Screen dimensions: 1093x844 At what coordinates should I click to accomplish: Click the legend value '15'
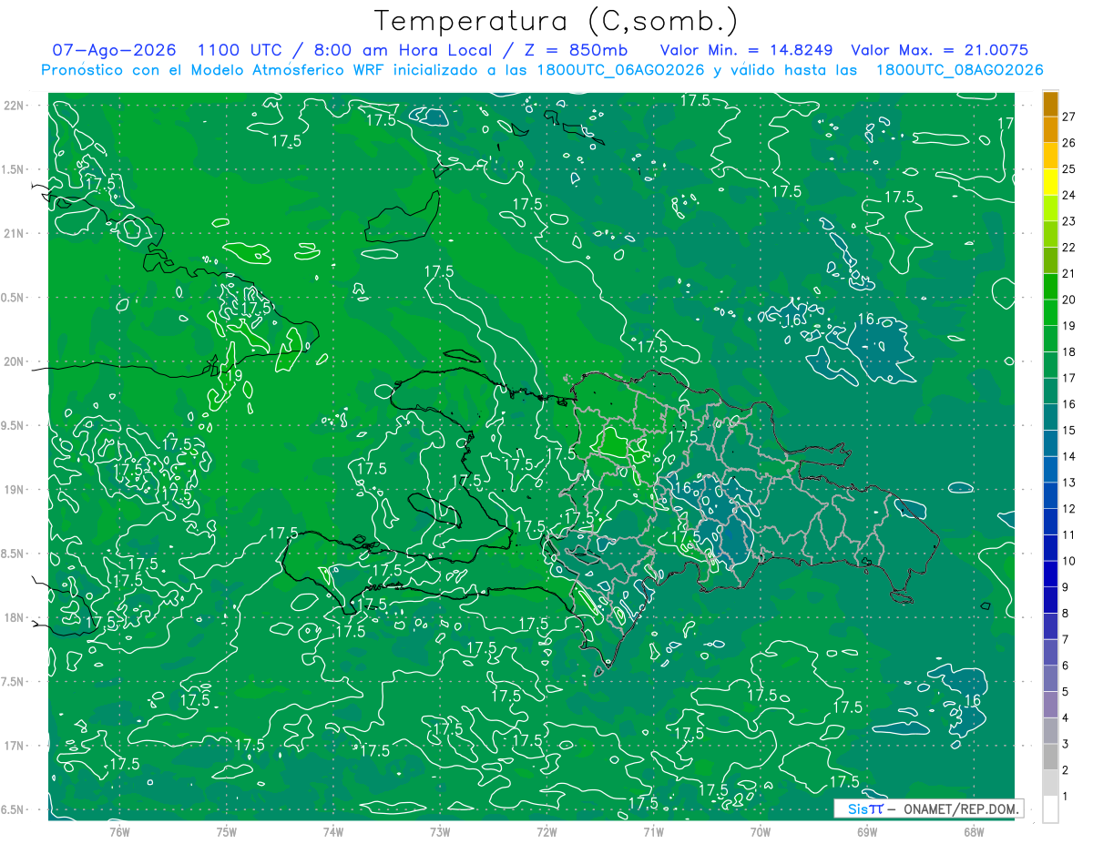1069,431
